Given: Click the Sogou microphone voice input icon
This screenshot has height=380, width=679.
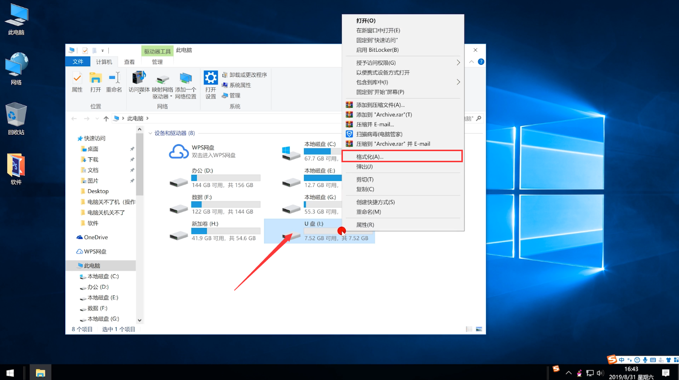Looking at the screenshot, I should [645, 360].
